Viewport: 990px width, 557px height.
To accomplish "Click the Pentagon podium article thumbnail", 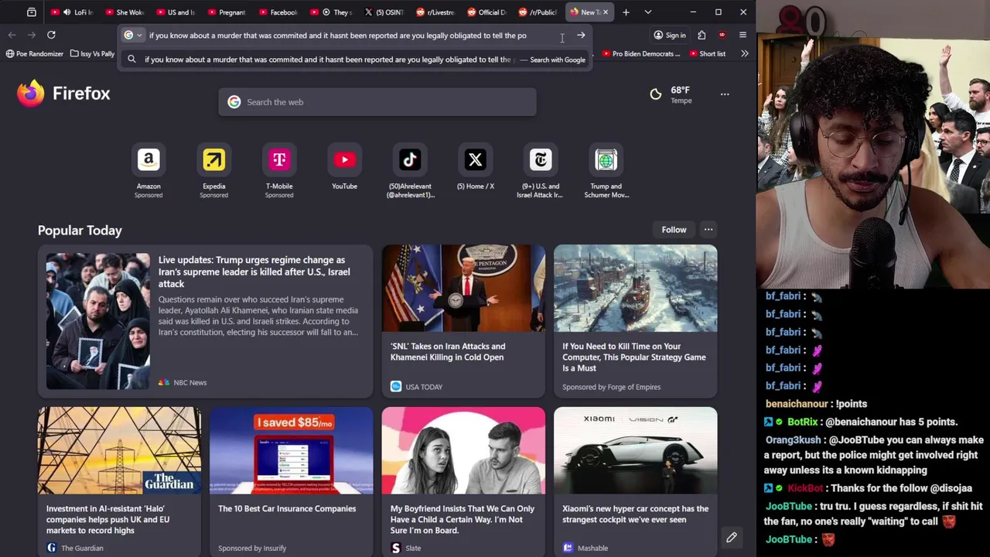I will coord(463,289).
